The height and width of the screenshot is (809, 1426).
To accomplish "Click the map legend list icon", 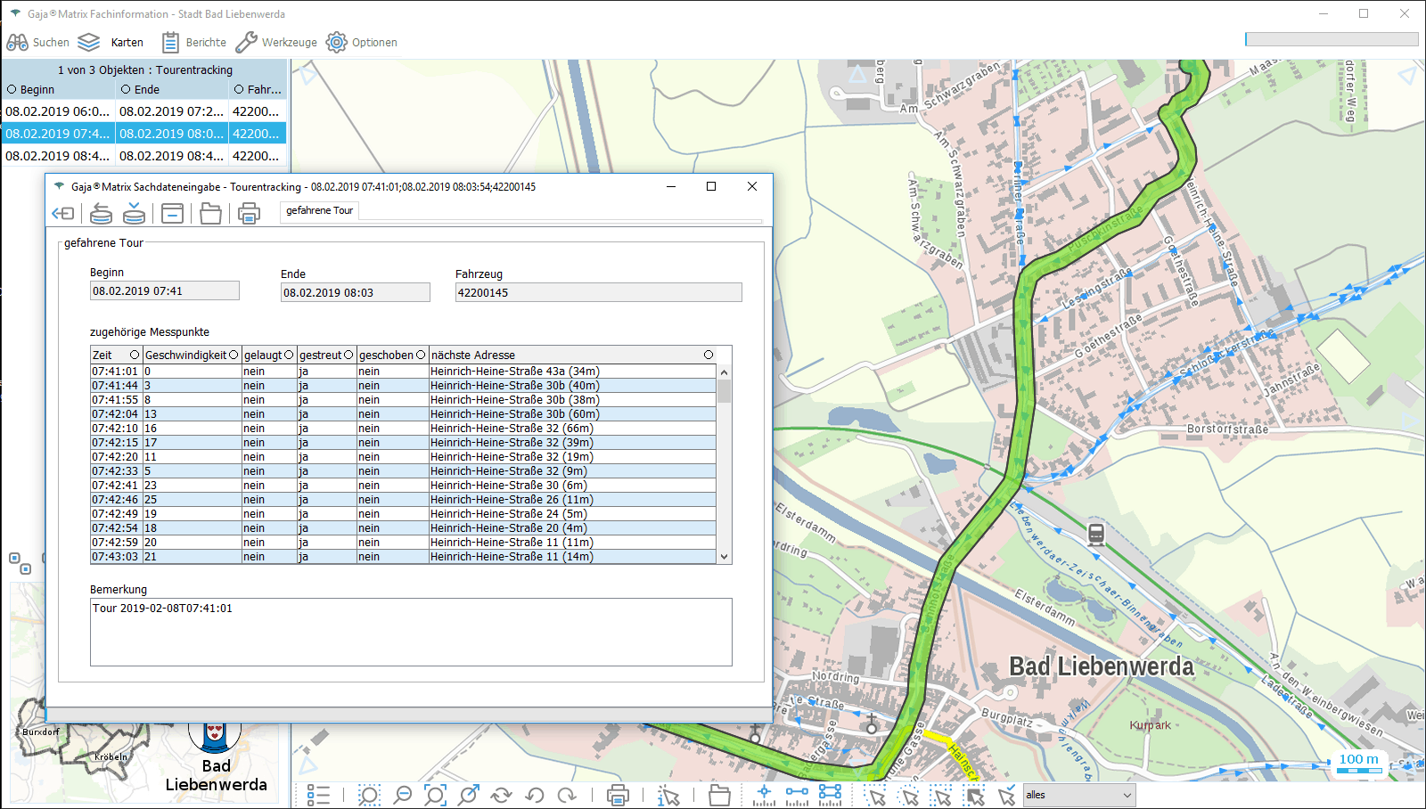I will 318,795.
